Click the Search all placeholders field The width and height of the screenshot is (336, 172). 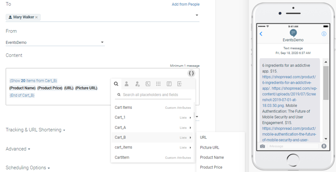[x=156, y=95]
